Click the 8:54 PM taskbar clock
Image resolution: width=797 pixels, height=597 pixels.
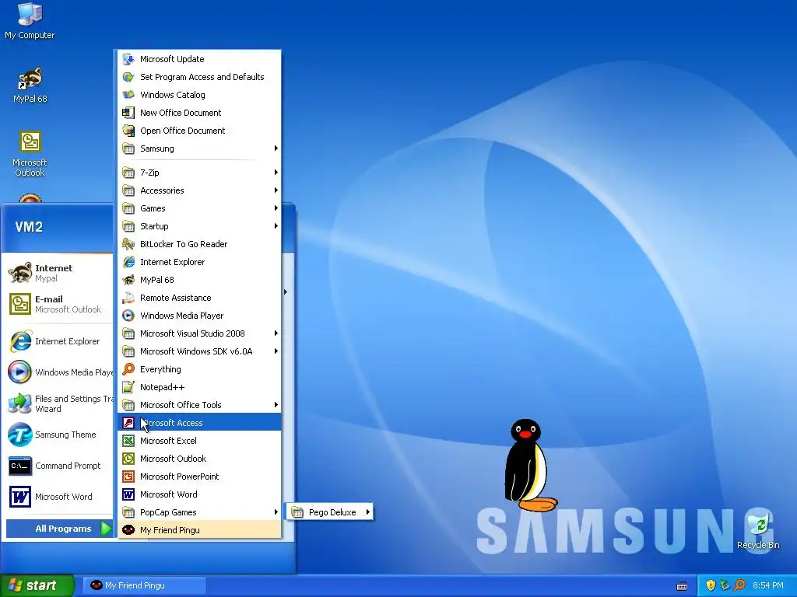(x=767, y=585)
